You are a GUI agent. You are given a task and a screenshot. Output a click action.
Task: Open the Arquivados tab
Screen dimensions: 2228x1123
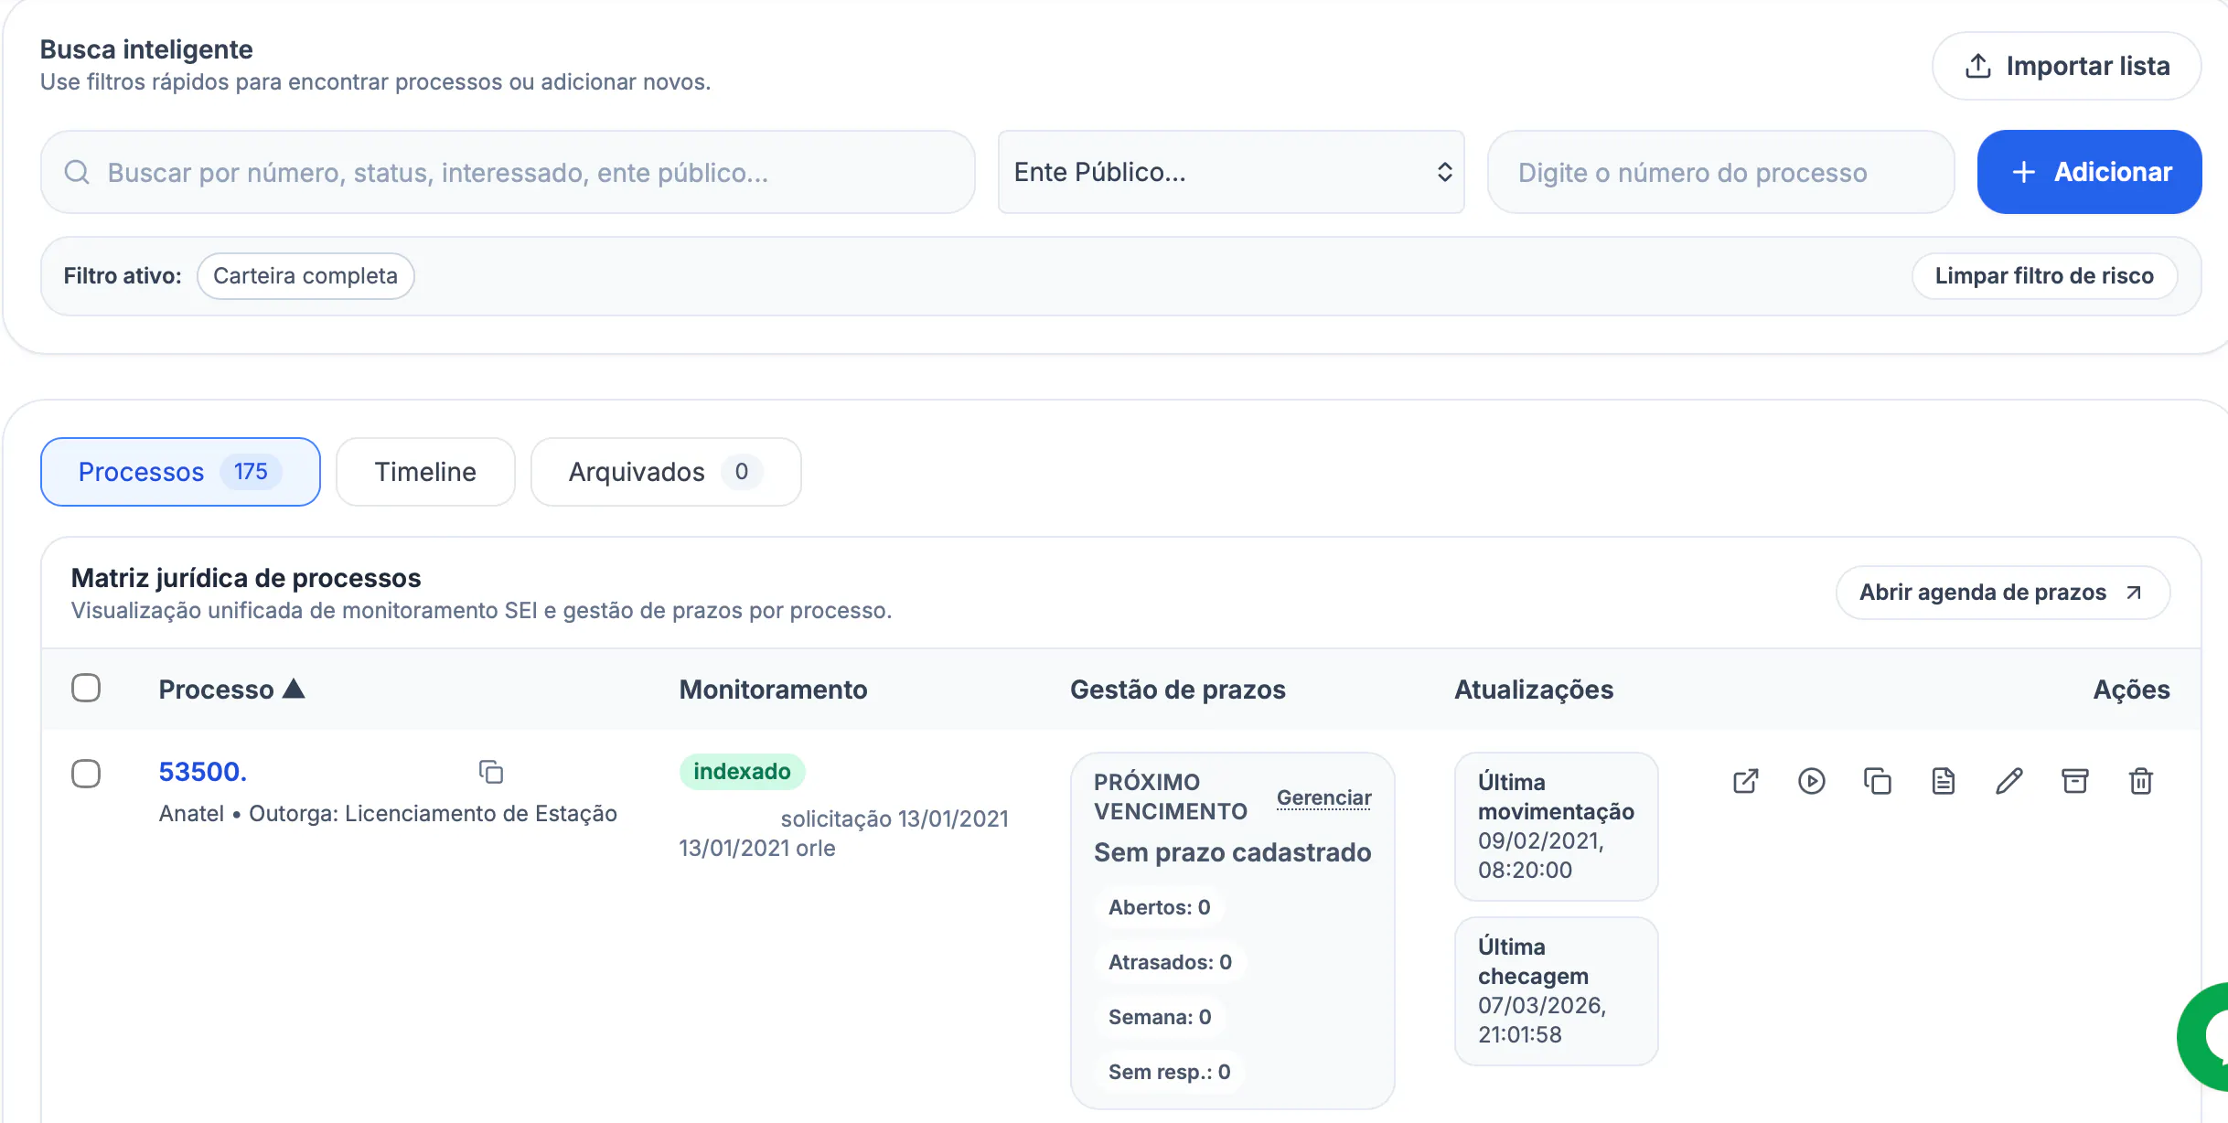[666, 472]
